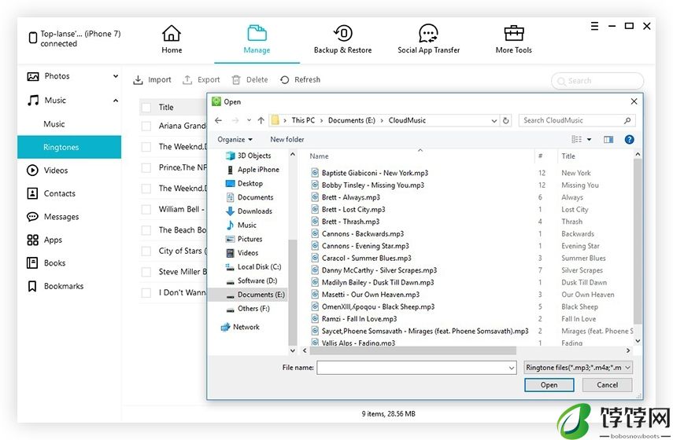This screenshot has height=440, width=673.
Task: Select 3D Objects in navigation pane
Action: 249,156
